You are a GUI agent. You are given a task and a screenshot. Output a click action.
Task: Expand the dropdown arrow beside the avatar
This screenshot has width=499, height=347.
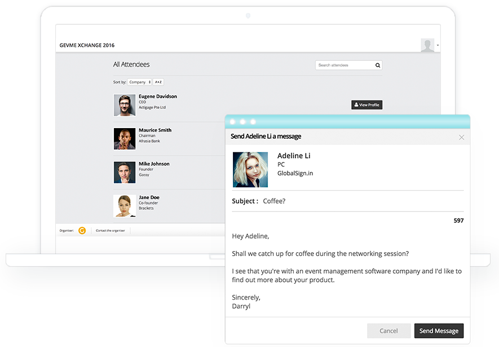coord(436,45)
